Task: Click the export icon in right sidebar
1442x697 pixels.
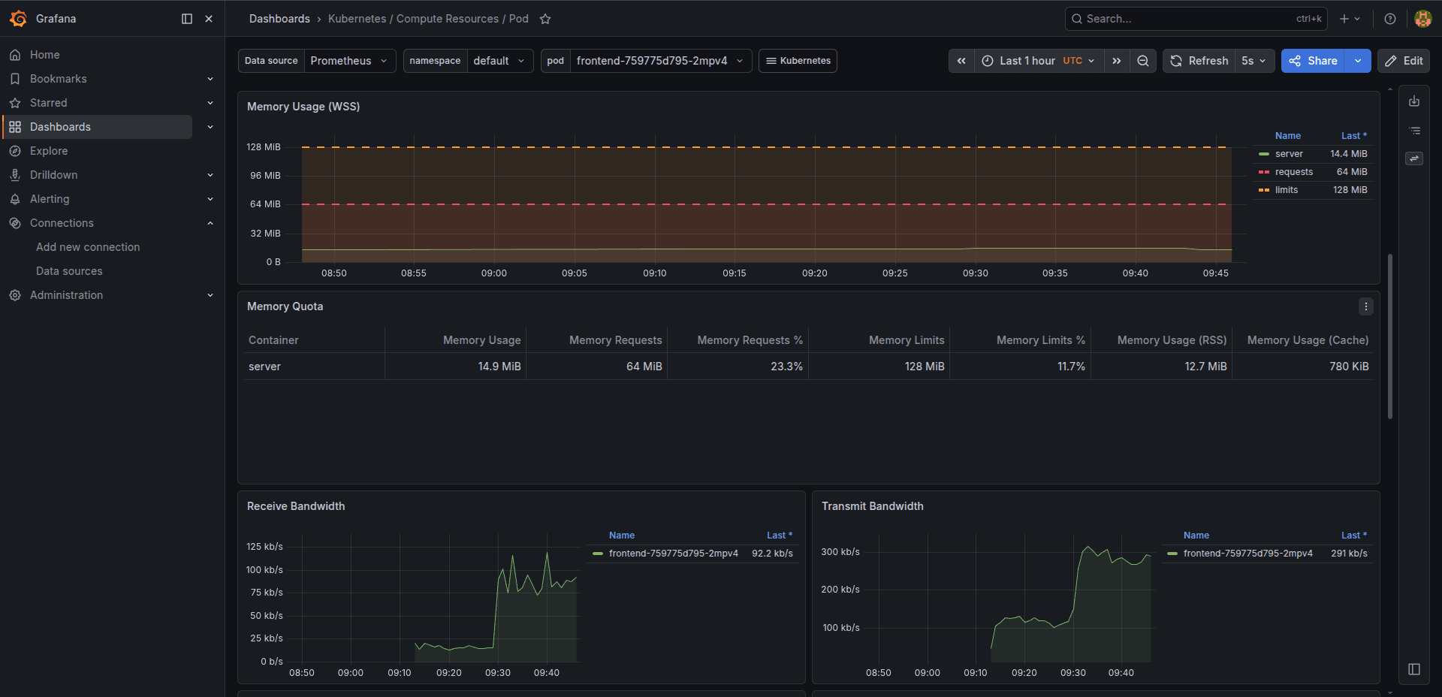Action: [1414, 101]
